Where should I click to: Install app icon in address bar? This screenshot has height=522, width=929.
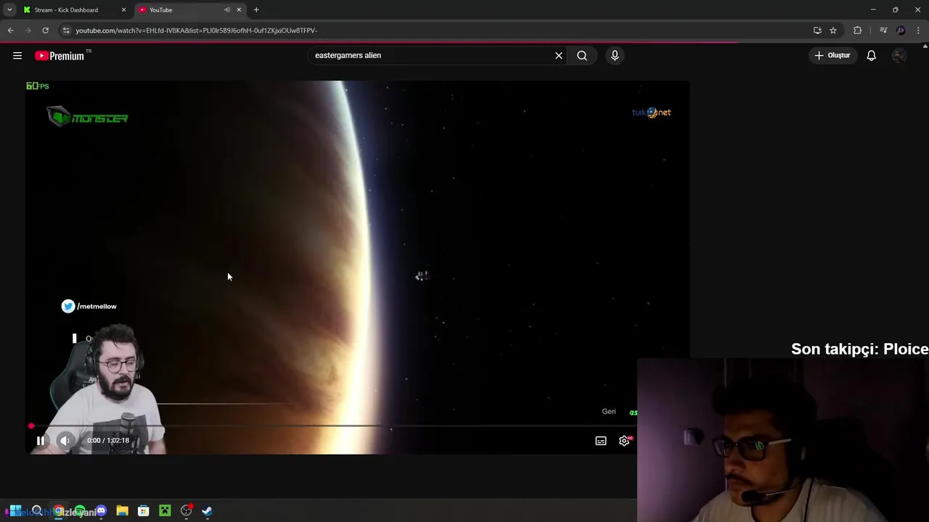pos(817,30)
